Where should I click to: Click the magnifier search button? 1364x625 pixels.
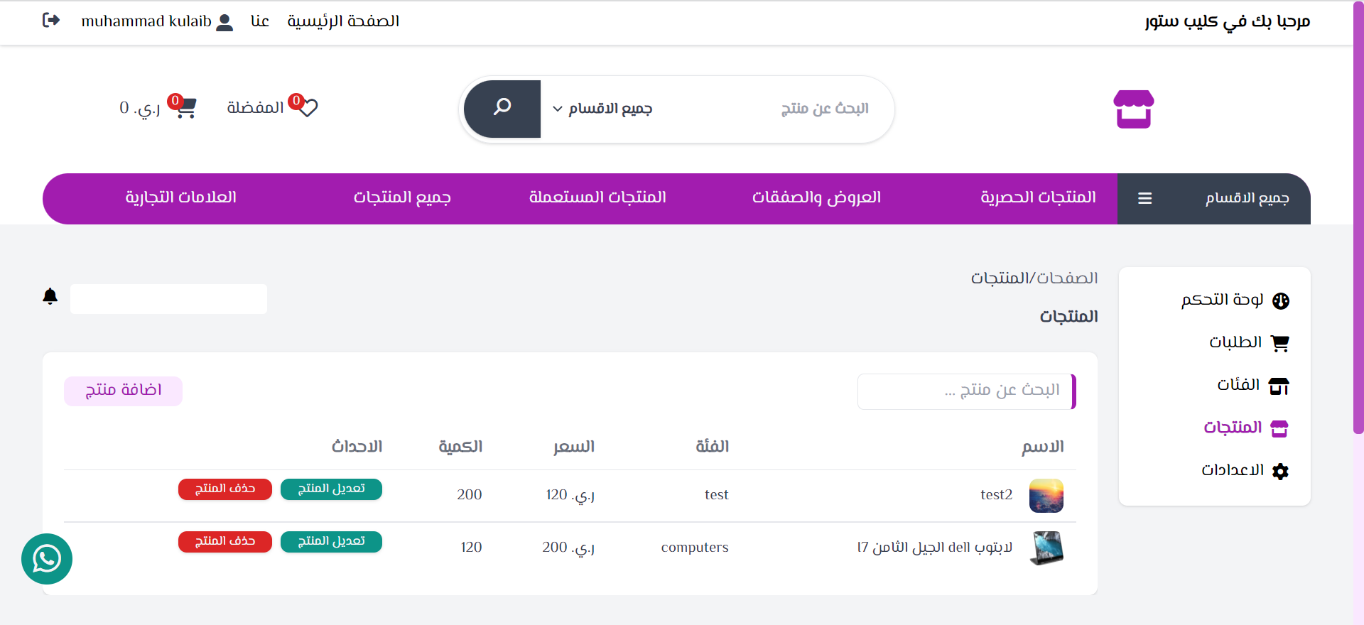pyautogui.click(x=502, y=109)
